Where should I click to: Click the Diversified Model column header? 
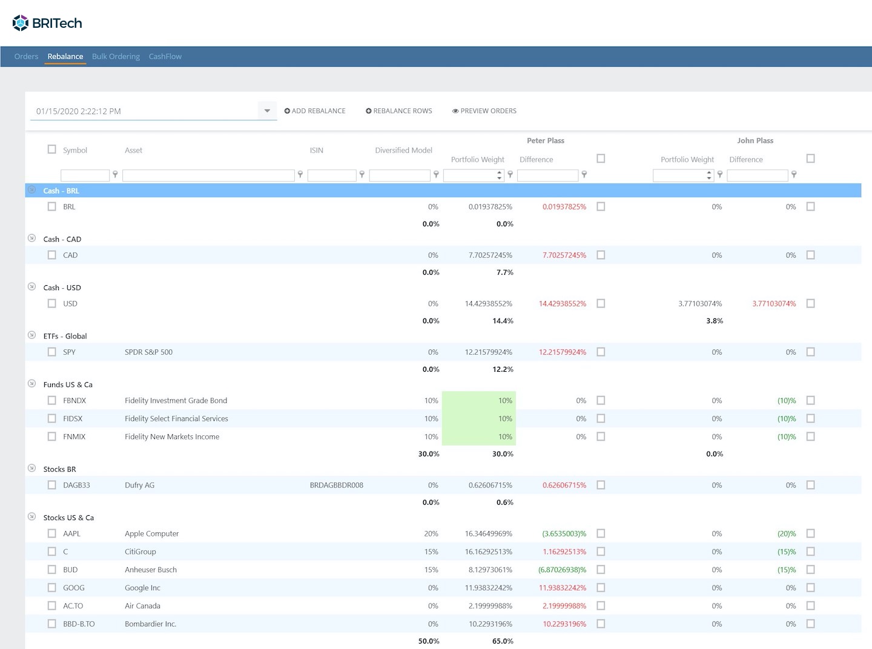click(403, 150)
